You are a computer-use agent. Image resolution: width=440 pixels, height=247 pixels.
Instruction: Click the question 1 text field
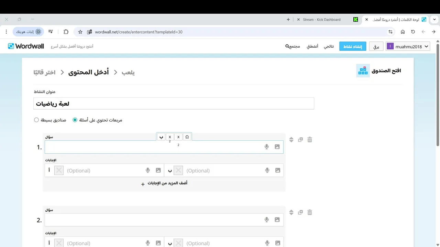click(164, 147)
